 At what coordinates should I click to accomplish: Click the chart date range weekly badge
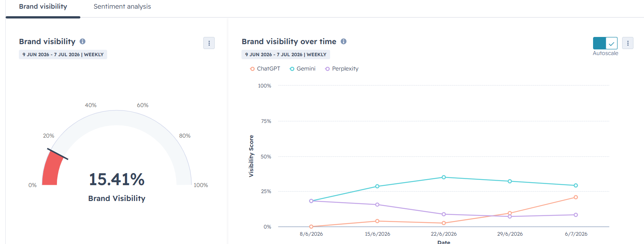coord(286,55)
